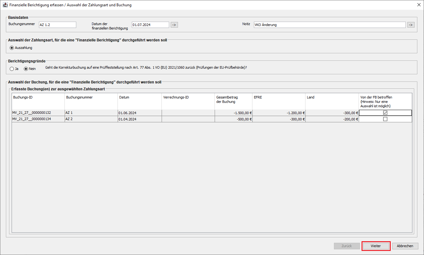Uncheck the FB checkbox for booking AZ 1
The width and height of the screenshot is (424, 255).
tap(385, 113)
